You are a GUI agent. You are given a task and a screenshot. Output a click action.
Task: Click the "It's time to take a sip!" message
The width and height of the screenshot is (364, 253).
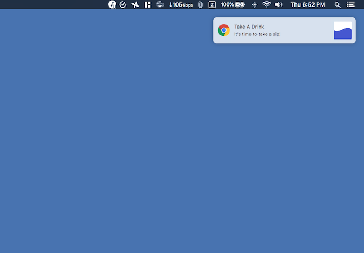click(257, 34)
